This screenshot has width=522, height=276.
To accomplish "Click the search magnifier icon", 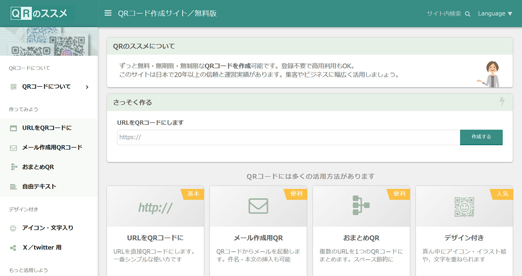I will tap(468, 14).
